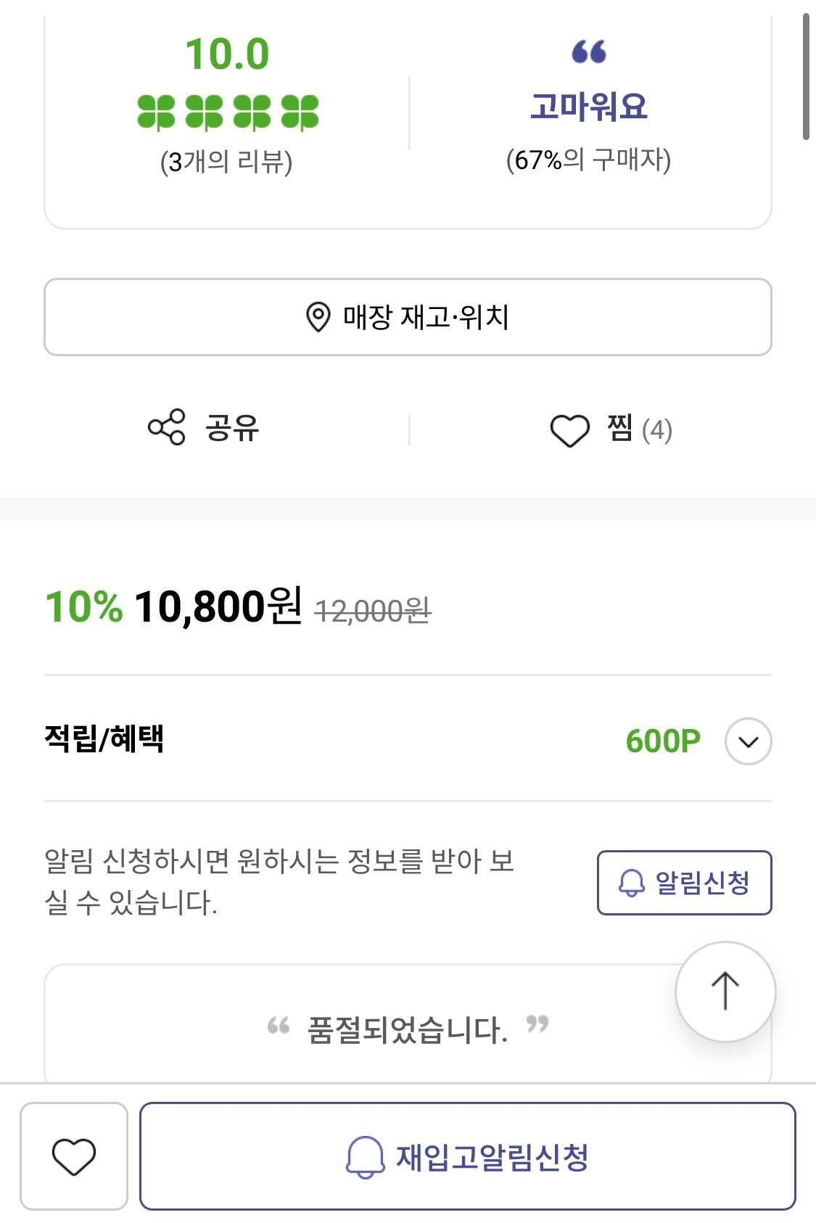Select the 고마워요 review keyword

point(588,107)
